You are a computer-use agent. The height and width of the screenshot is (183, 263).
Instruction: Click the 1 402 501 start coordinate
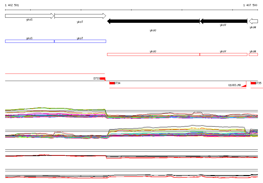12,5
